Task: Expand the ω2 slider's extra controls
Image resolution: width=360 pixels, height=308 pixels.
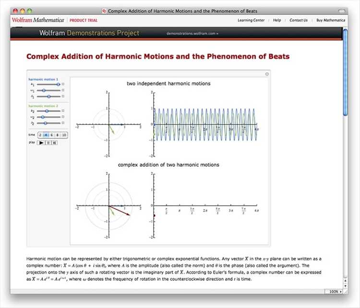Action: [x=63, y=117]
